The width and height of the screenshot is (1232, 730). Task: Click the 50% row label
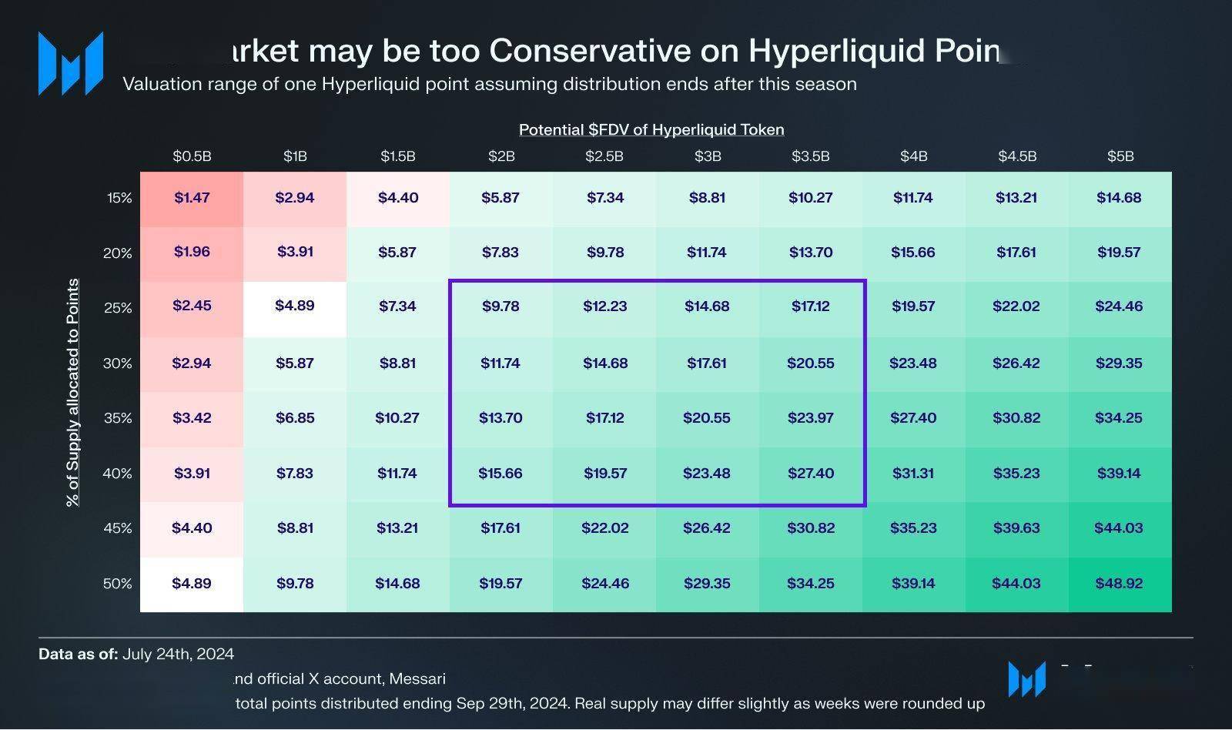(118, 584)
